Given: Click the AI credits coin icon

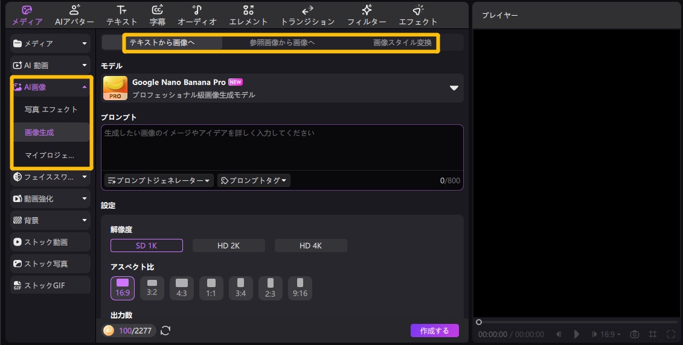Looking at the screenshot, I should click(x=109, y=331).
